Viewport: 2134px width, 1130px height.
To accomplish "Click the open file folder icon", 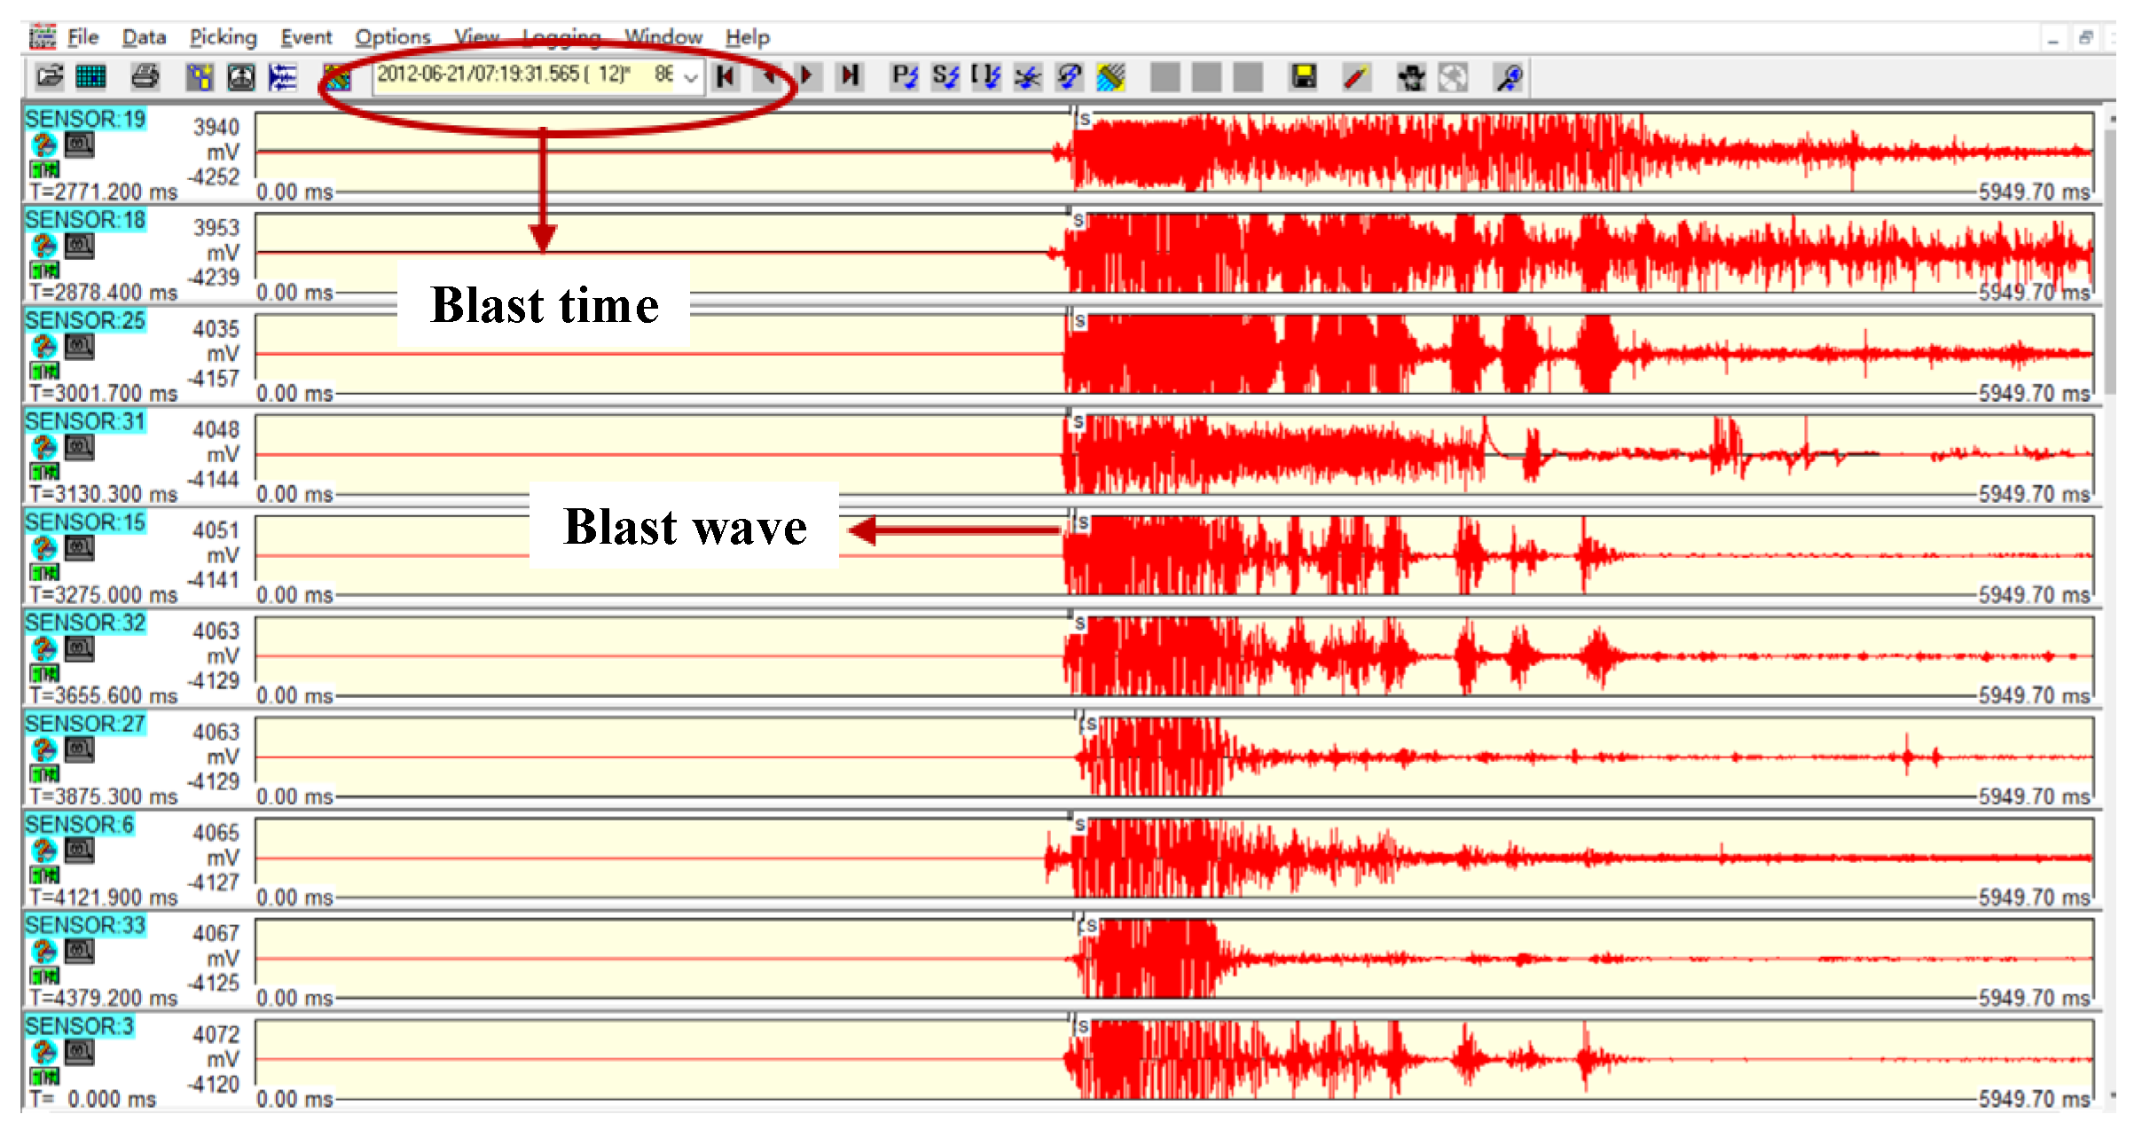I will coord(49,77).
